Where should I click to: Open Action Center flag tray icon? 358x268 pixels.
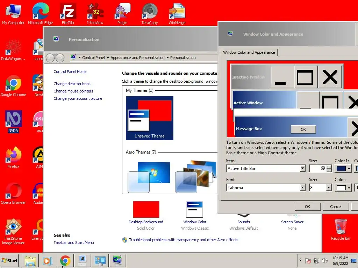308,260
